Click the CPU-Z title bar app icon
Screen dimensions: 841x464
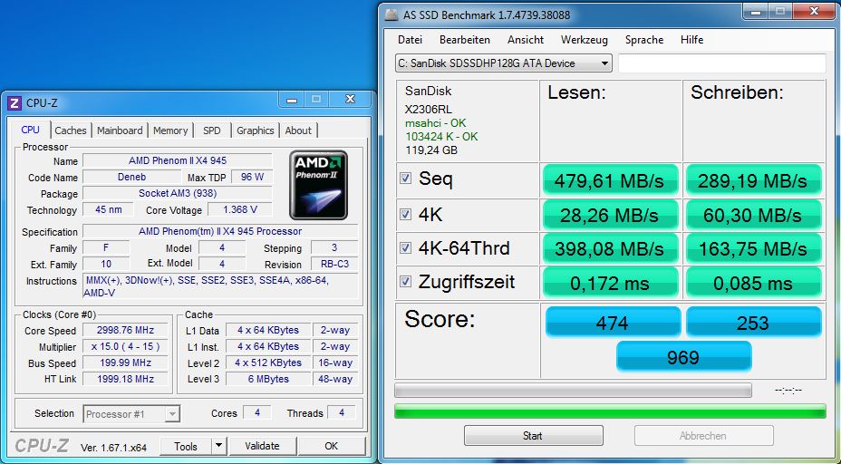[x=14, y=103]
